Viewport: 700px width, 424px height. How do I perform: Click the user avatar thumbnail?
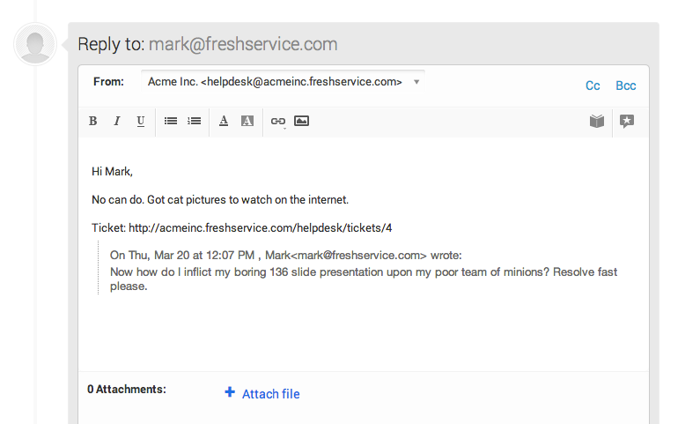35,44
